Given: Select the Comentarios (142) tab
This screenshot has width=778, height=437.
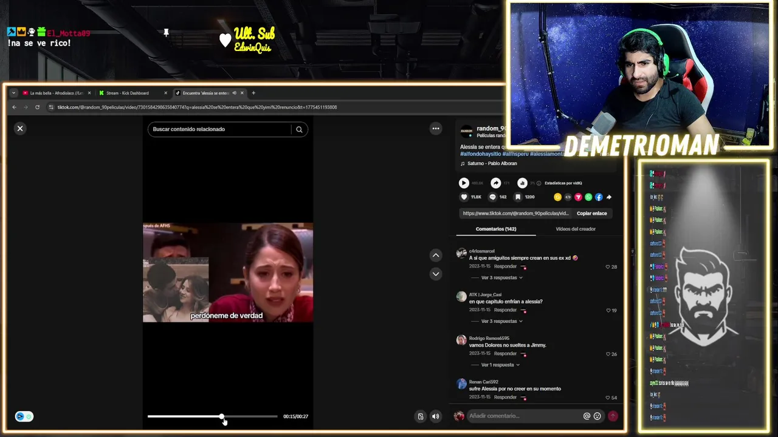Looking at the screenshot, I should 496,229.
